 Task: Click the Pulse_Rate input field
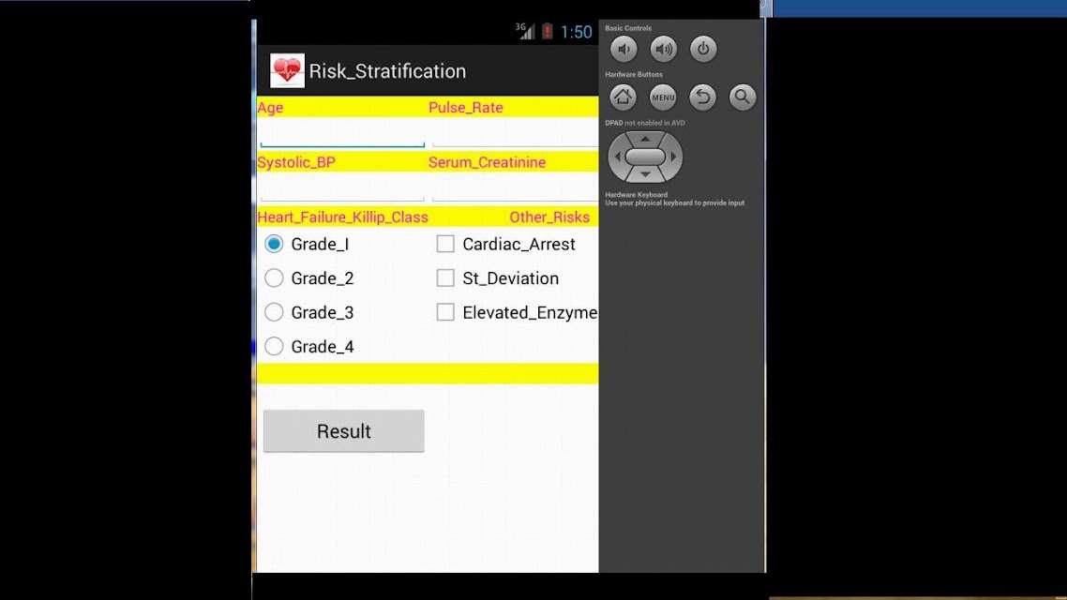click(515, 132)
